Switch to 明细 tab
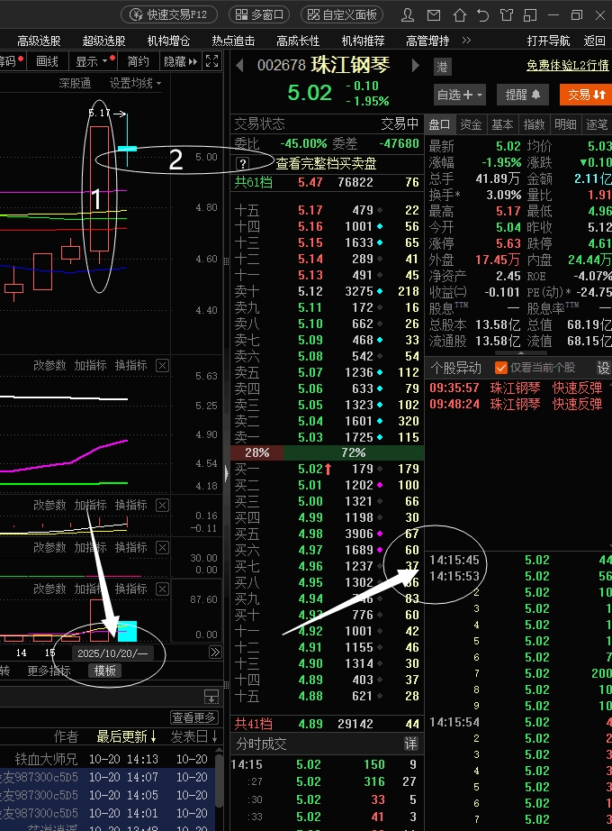Viewport: 612px width, 831px height. pyautogui.click(x=565, y=124)
